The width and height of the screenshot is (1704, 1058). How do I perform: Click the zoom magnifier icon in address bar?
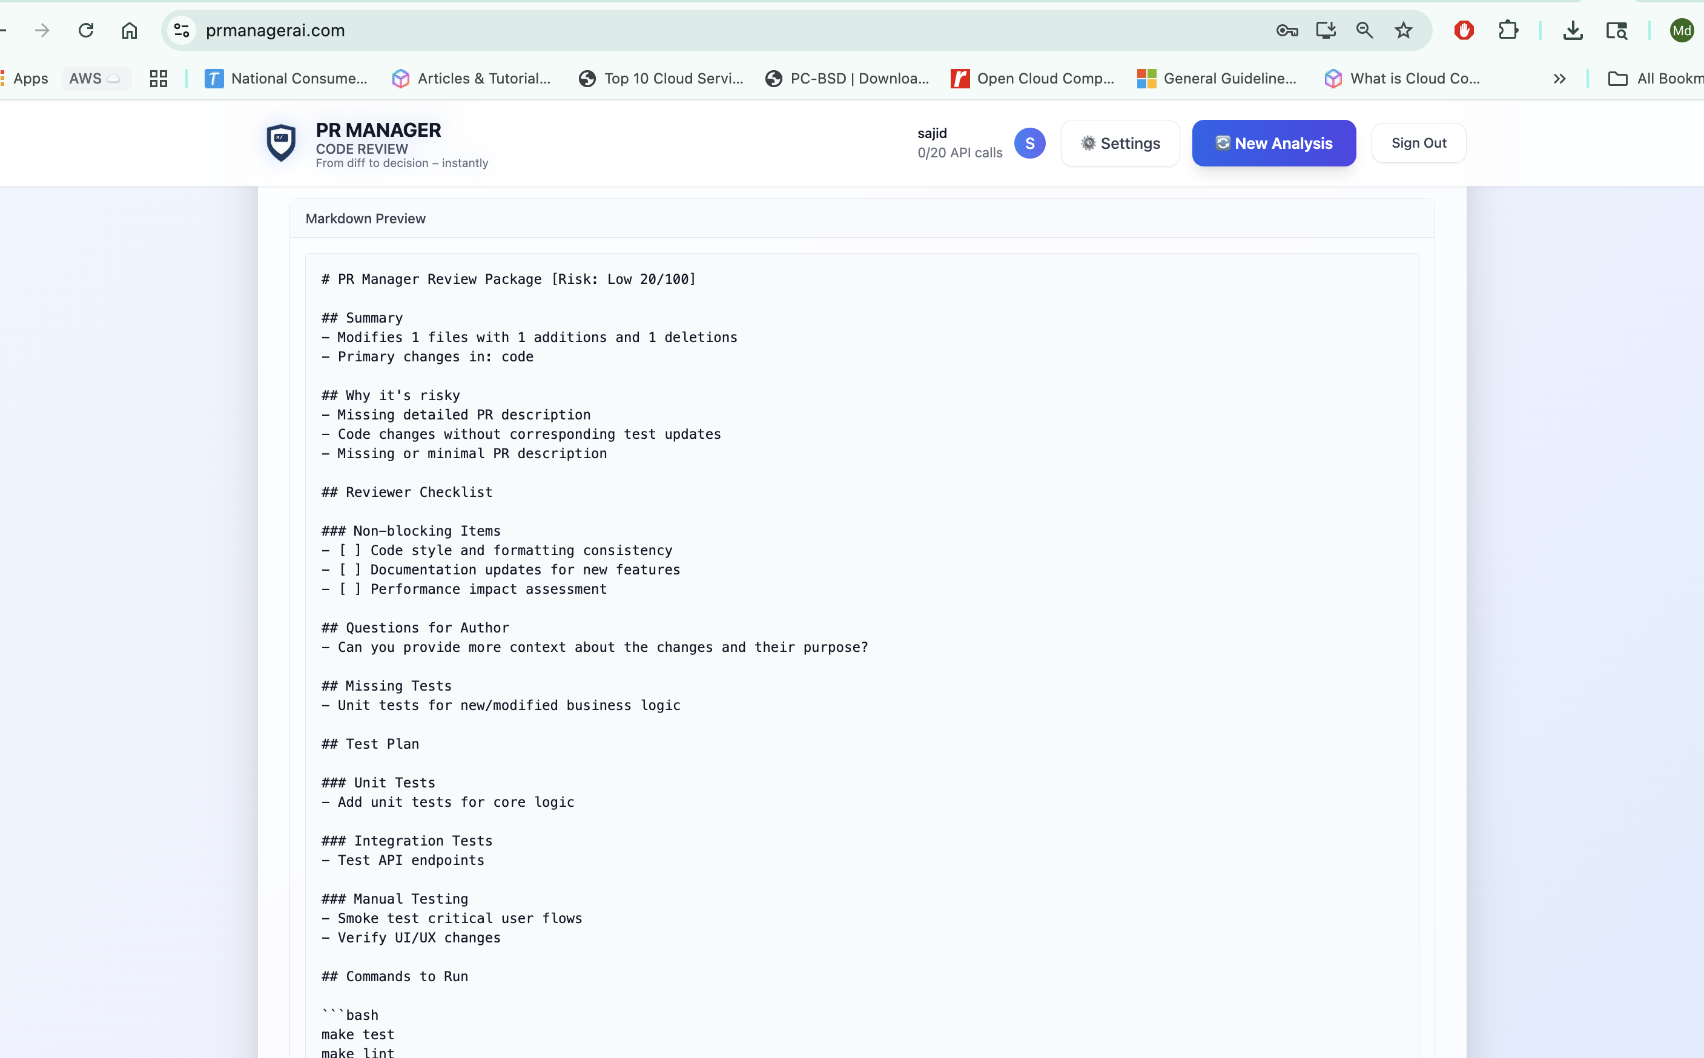[x=1364, y=30]
